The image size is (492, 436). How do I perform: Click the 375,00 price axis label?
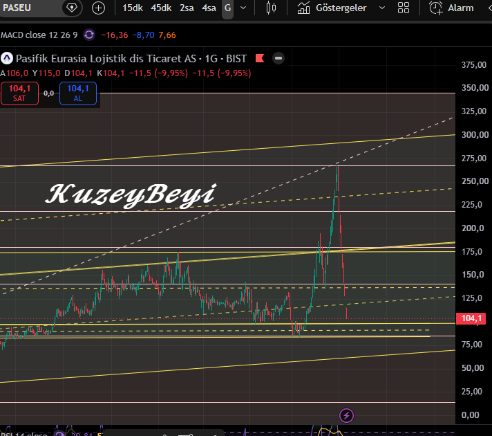(x=474, y=65)
